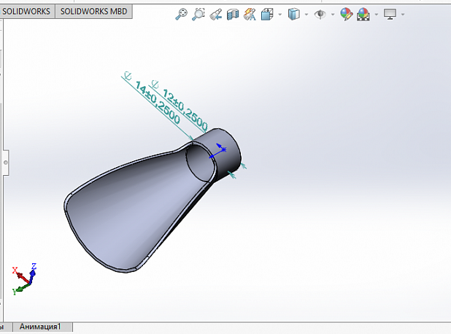Click the Zoom to Fit icon

pos(182,14)
